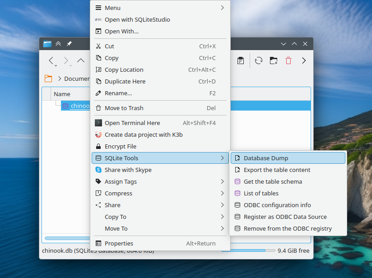Click the Properties icon in context menu
Screen dimensions: 372x278
[98, 243]
